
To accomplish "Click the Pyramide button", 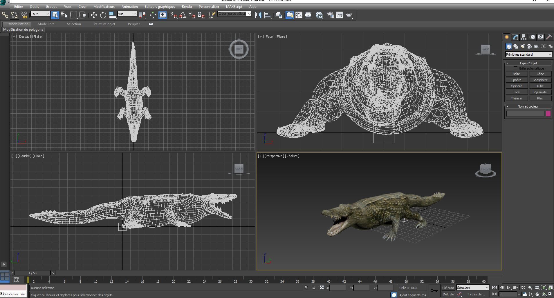I will 540,92.
